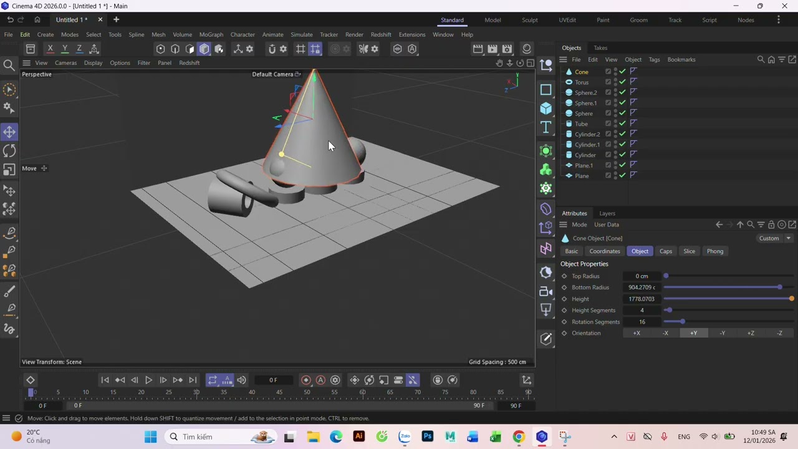This screenshot has height=449, width=798.
Task: Select Sphere.2 in Object Manager
Action: pos(585,93)
